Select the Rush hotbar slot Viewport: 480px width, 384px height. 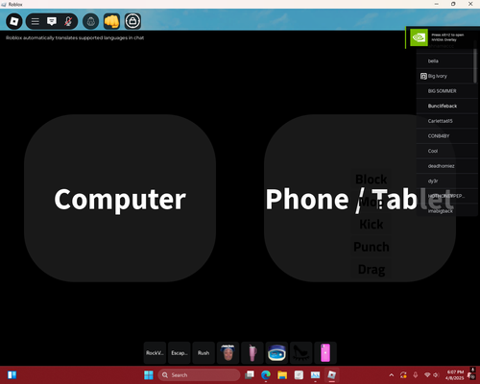click(204, 352)
